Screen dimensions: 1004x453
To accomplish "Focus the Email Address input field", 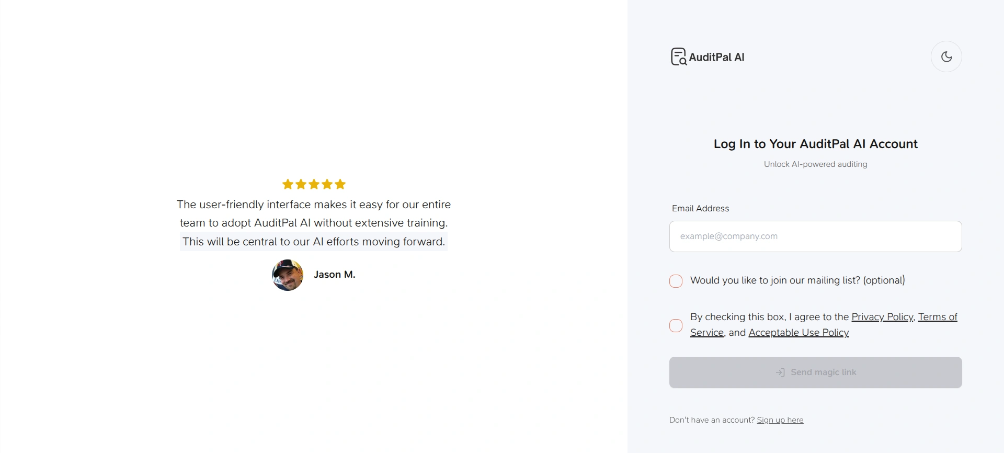I will [815, 236].
